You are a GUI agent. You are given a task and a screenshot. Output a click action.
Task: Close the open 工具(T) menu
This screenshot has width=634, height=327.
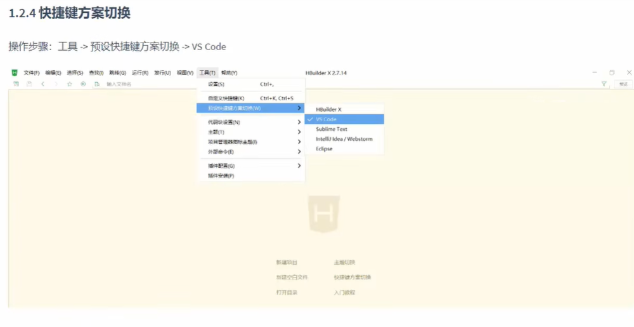click(x=207, y=73)
